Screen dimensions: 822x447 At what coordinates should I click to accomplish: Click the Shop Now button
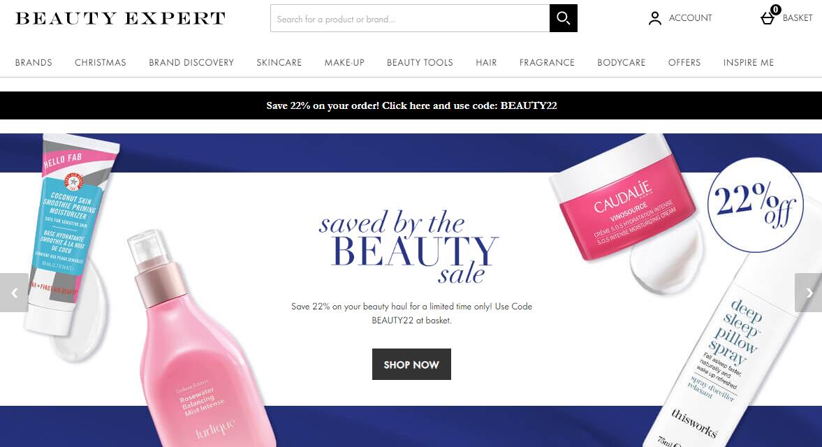[x=411, y=364]
